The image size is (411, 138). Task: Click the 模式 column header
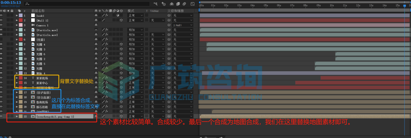click(x=131, y=11)
